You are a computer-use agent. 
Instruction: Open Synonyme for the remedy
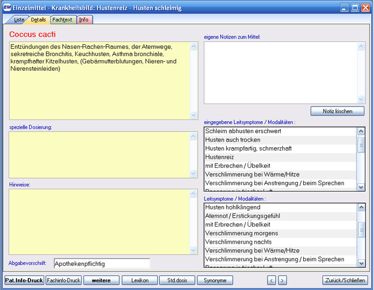click(215, 280)
